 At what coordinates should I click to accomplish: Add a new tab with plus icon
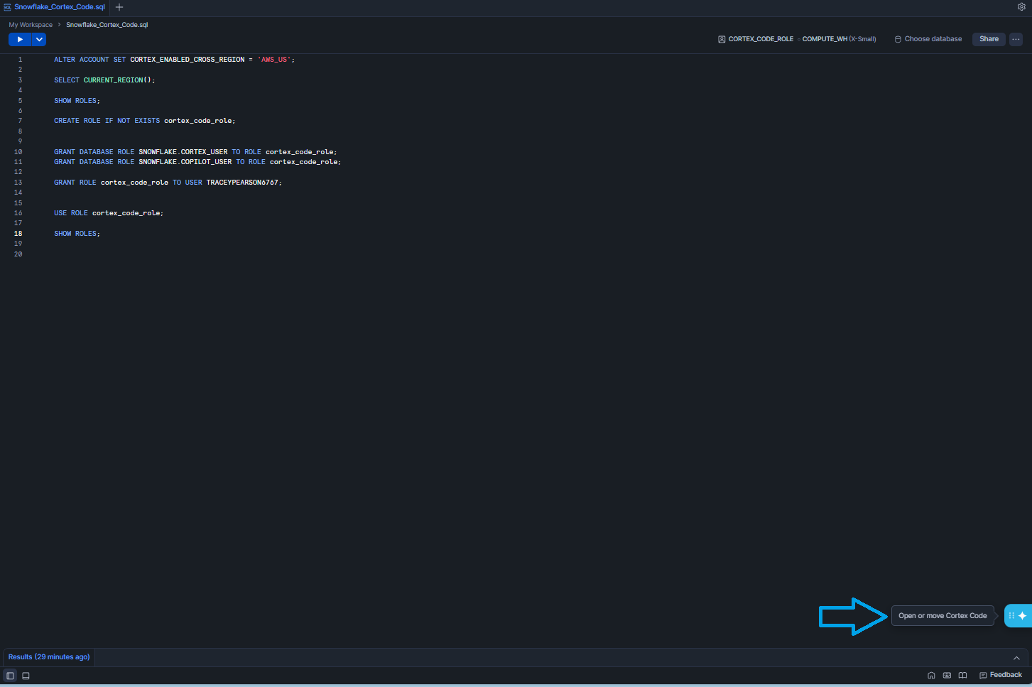tap(119, 7)
